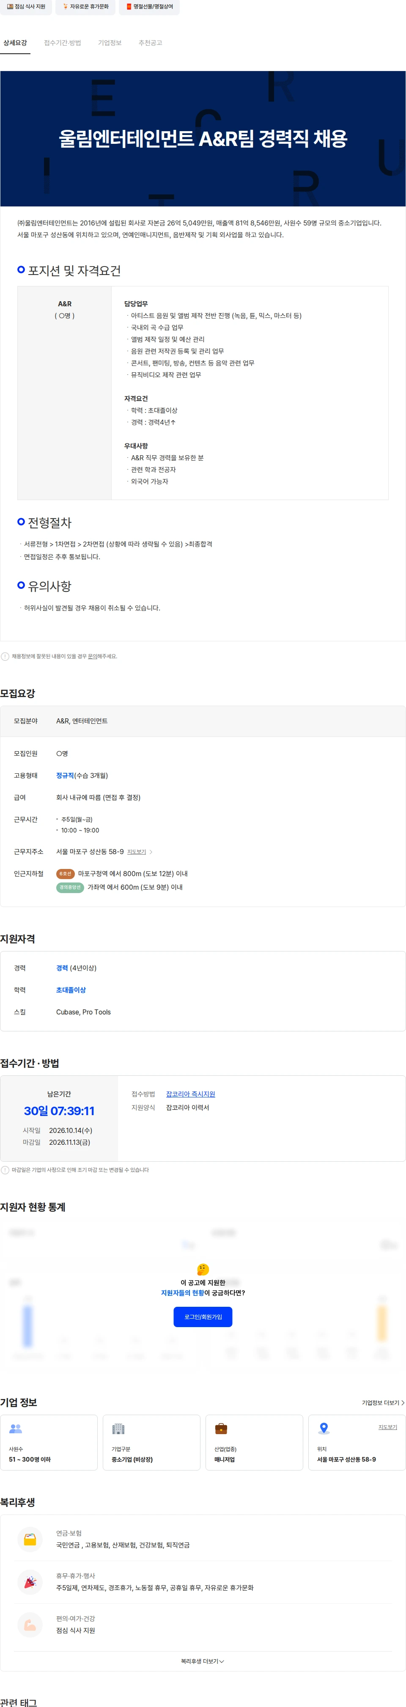Image resolution: width=406 pixels, height=1707 pixels.
Task: Click the 산업(업종) briefcase icon
Action: [x=221, y=1429]
